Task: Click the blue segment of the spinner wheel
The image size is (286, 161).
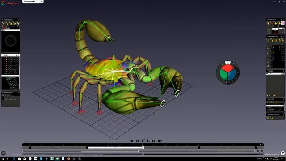Action: pyautogui.click(x=232, y=75)
